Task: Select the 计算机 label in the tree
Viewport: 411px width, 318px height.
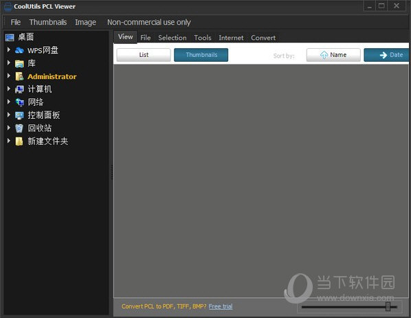Action: [40, 89]
